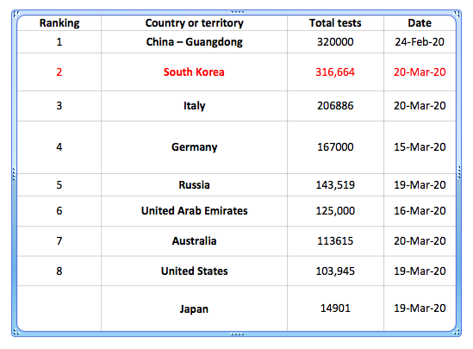Select the 320000 total tests cell
Image resolution: width=473 pixels, height=349 pixels.
click(x=335, y=42)
